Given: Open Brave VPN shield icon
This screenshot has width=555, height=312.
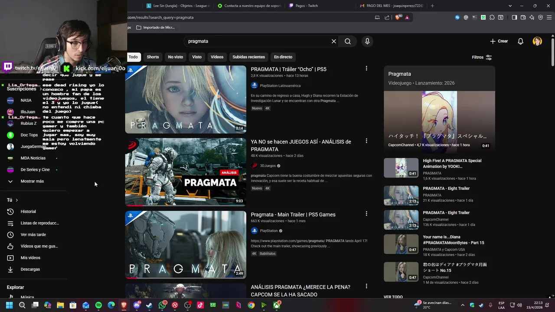Looking at the screenshot, I should click(541, 17).
